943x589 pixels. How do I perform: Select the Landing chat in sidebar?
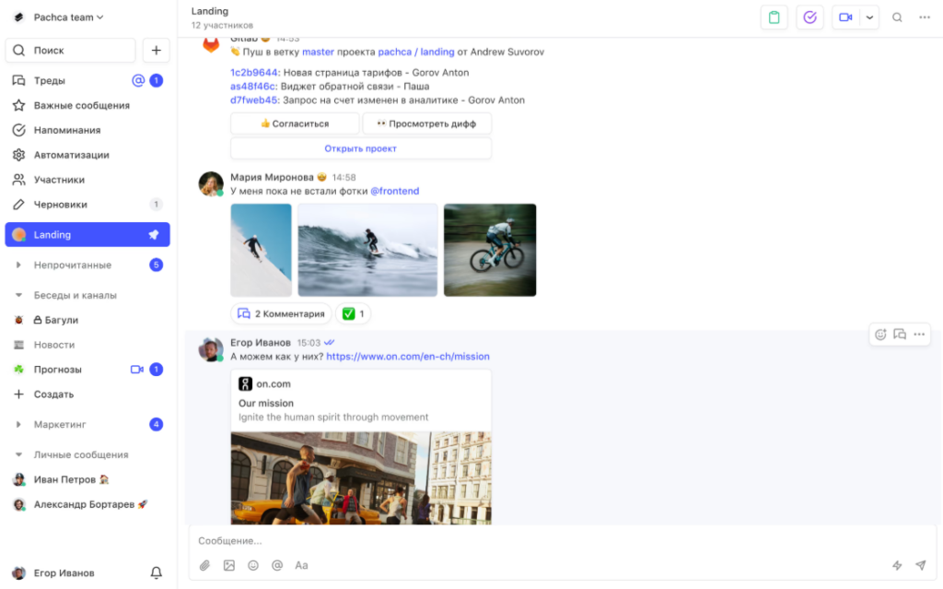tap(87, 235)
